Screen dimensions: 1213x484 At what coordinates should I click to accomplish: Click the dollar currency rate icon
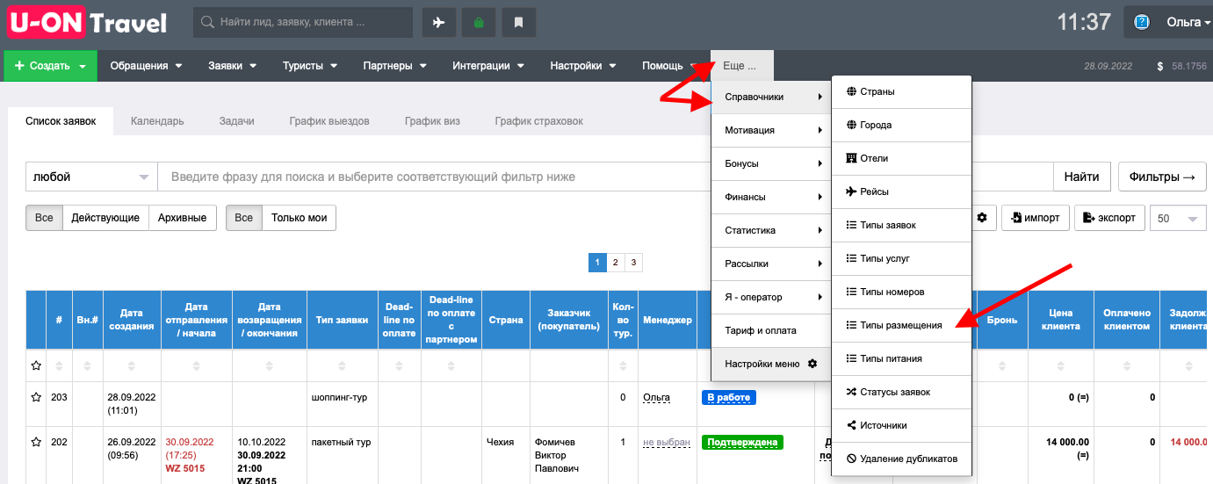(x=1160, y=66)
